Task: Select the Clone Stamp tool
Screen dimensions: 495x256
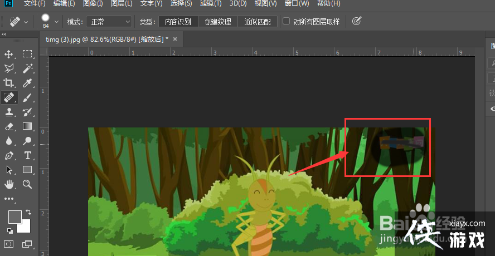Action: (x=9, y=112)
